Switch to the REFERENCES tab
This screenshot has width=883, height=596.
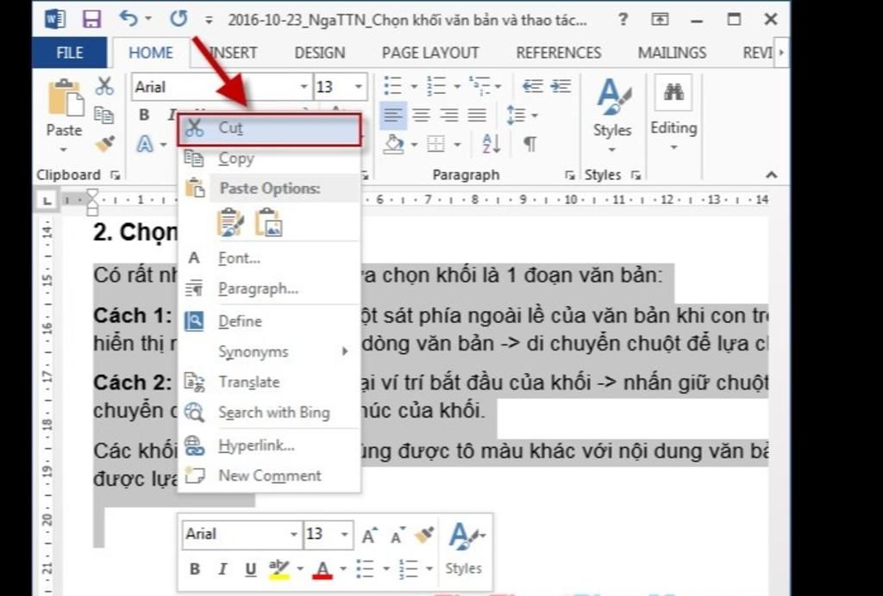point(559,53)
